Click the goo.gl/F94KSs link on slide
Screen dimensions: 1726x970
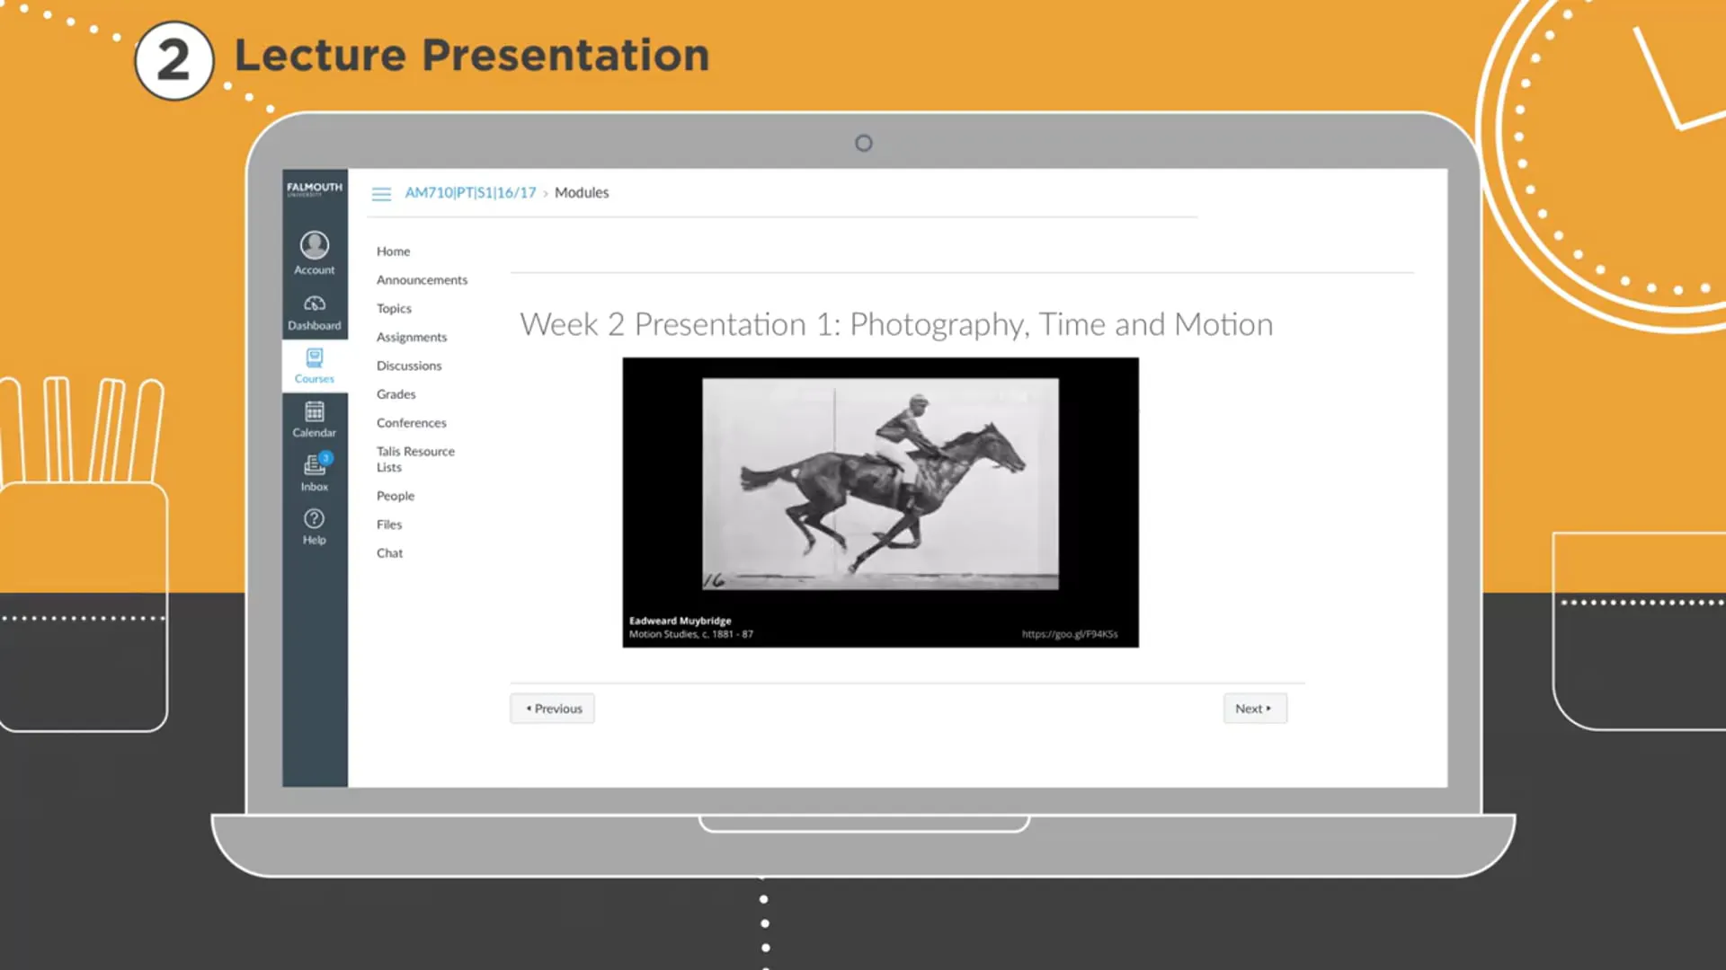click(1070, 634)
